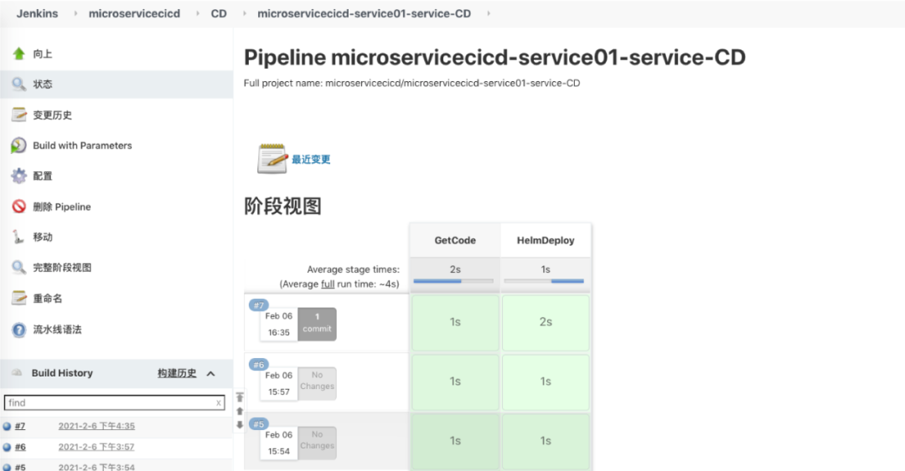Open 移动 in the sidebar
The height and width of the screenshot is (471, 905).
43,237
